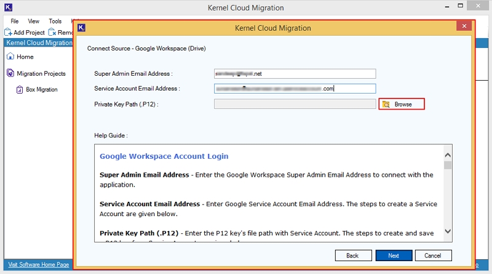The height and width of the screenshot is (274, 492).
Task: Click the Migration Projects icon
Action: pos(10,73)
